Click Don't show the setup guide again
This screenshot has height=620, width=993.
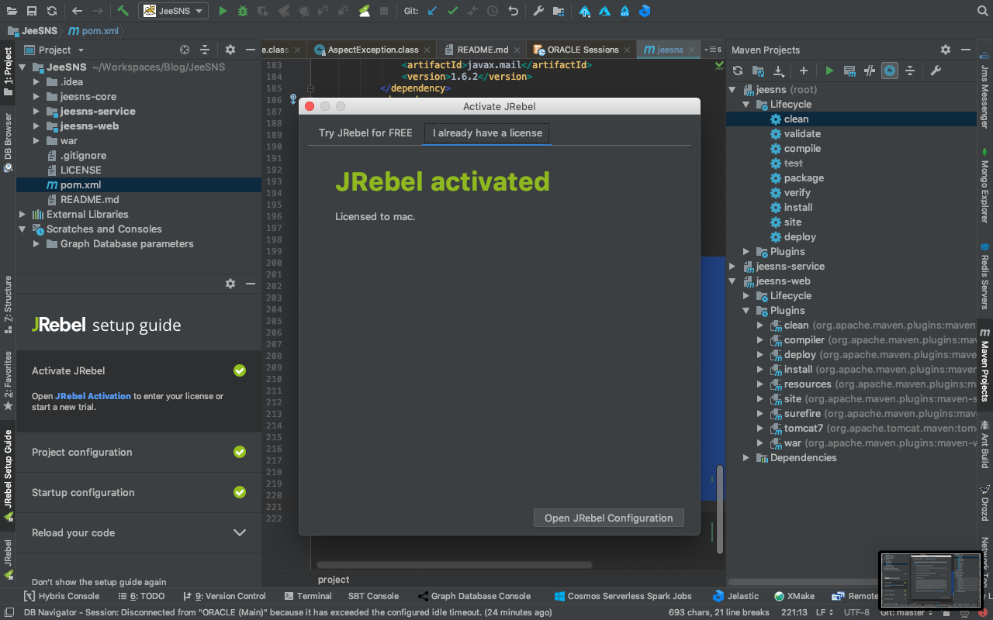[99, 582]
